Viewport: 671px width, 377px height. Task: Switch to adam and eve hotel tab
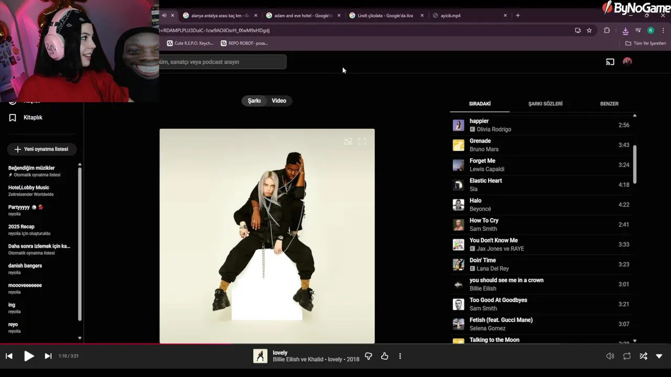coord(302,16)
